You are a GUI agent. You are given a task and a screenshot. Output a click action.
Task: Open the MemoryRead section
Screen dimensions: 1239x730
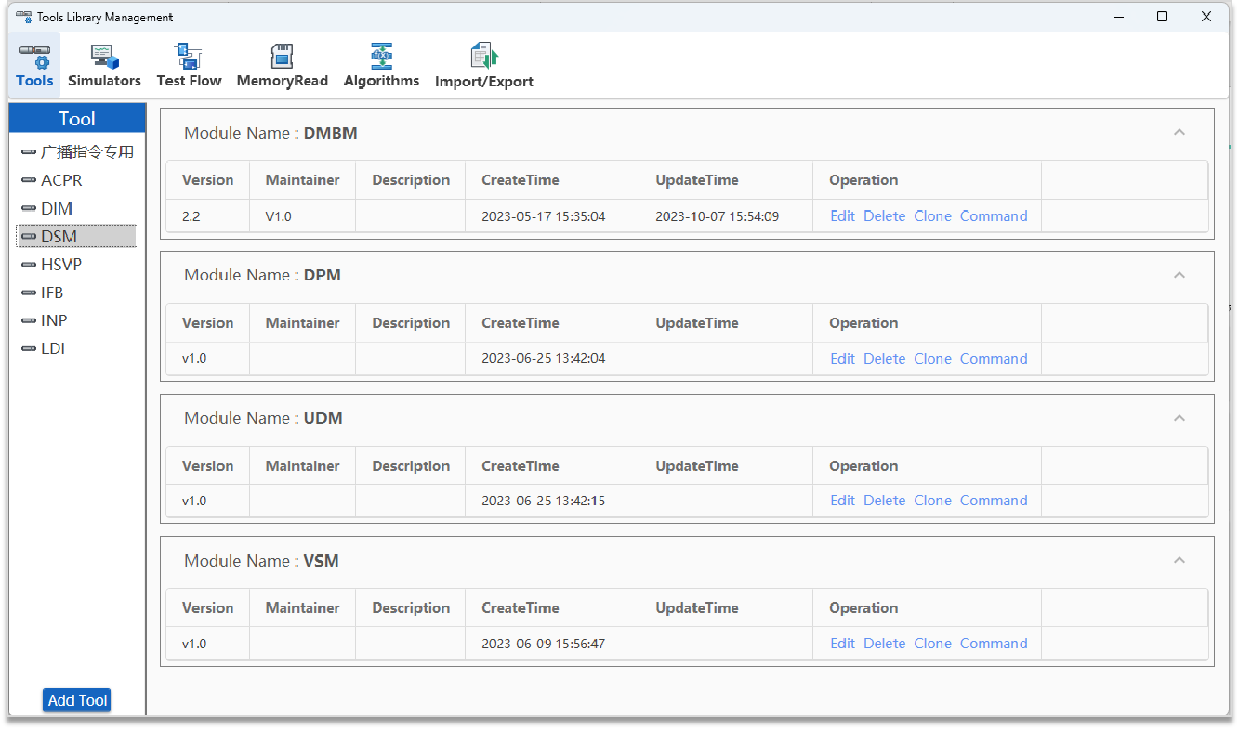pos(282,64)
